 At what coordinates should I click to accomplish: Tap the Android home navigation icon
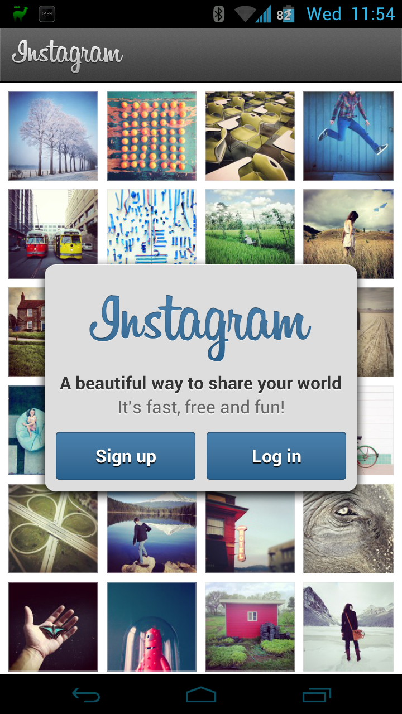201,695
